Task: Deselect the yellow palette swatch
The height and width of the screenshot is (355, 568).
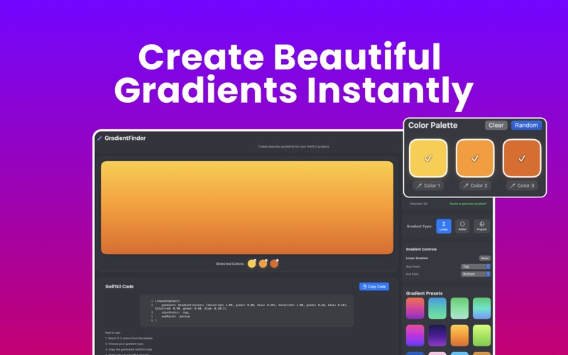Action: click(x=428, y=158)
